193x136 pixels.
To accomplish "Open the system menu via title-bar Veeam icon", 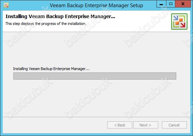I will [6, 5].
